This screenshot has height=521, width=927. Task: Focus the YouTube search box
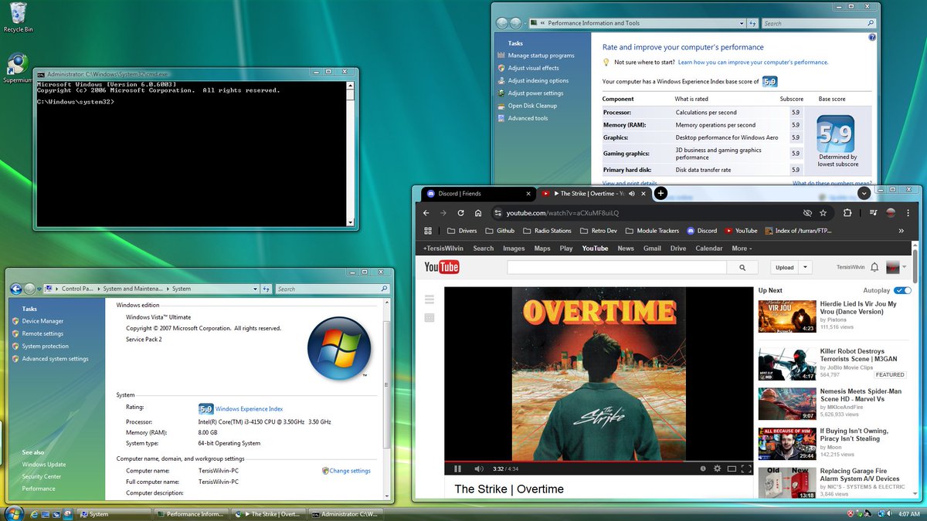(616, 267)
